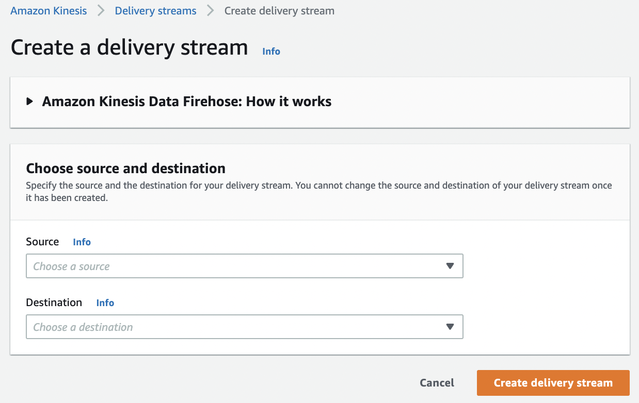The image size is (639, 403).
Task: Click the chevron after Amazon Kinesis breadcrumb
Action: [101, 11]
